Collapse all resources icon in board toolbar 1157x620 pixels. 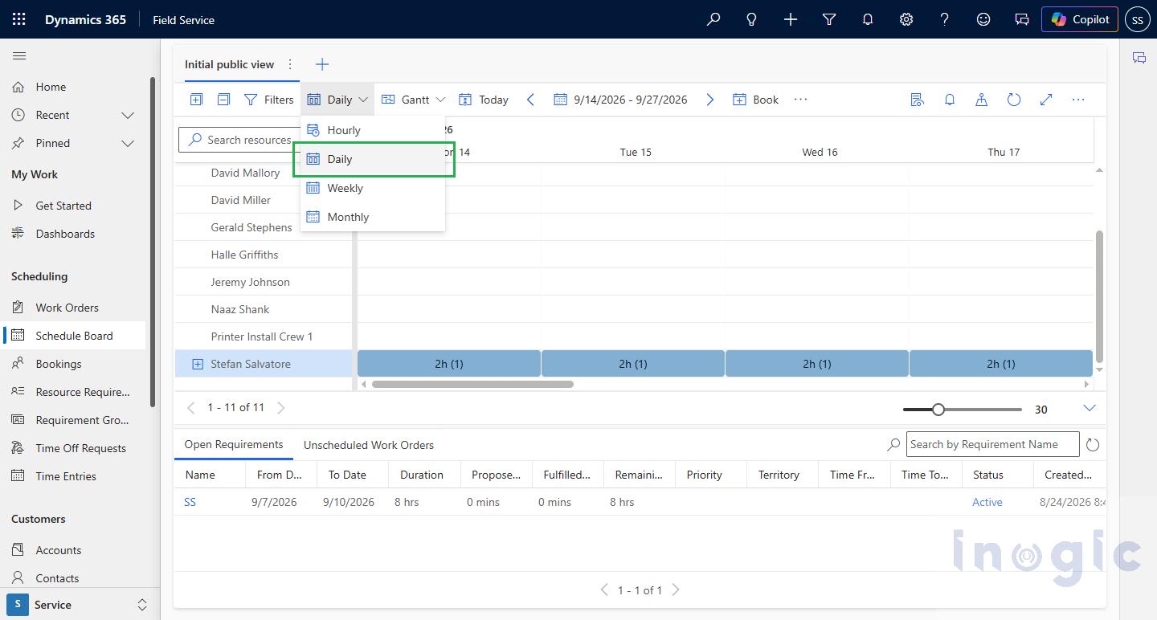pyautogui.click(x=224, y=100)
